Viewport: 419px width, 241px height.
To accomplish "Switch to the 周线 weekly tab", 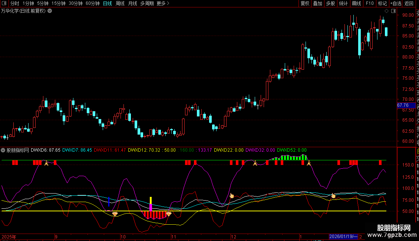I will point(120,3).
